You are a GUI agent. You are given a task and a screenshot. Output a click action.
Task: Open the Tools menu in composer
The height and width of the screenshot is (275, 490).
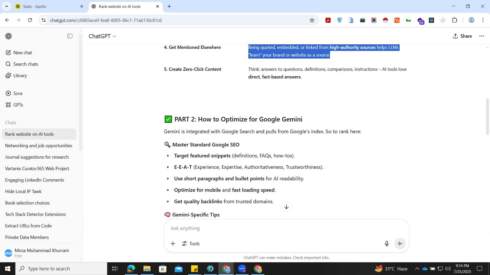191,244
